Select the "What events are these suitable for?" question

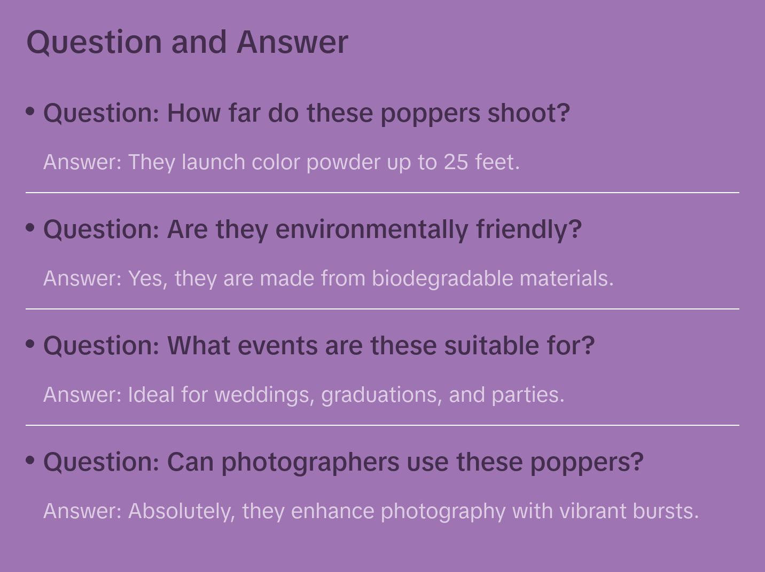point(319,346)
